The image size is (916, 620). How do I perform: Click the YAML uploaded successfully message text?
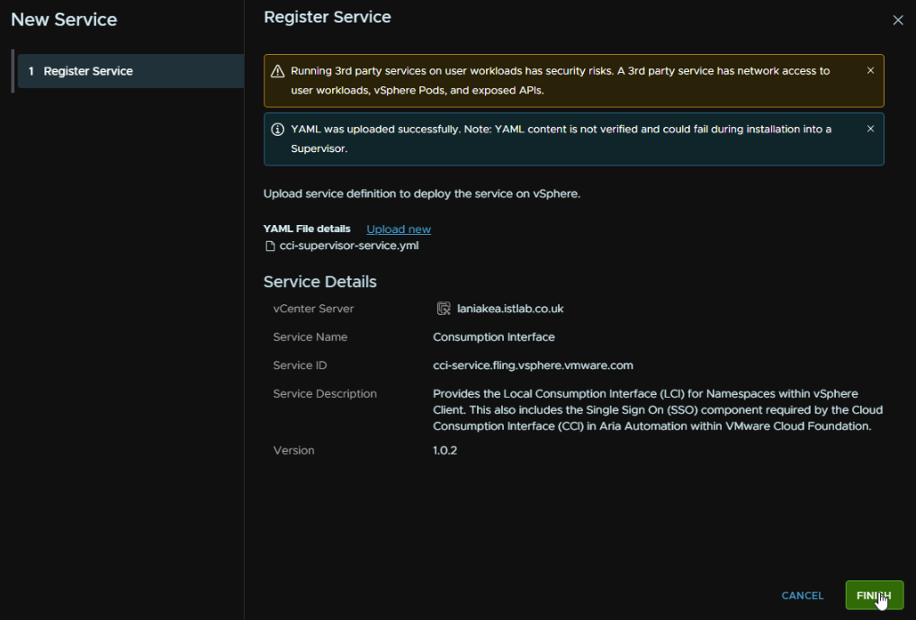(561, 139)
